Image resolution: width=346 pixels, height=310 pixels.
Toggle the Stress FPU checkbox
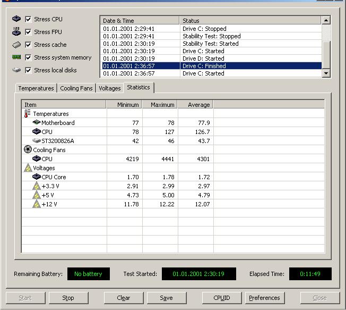[x=28, y=32]
